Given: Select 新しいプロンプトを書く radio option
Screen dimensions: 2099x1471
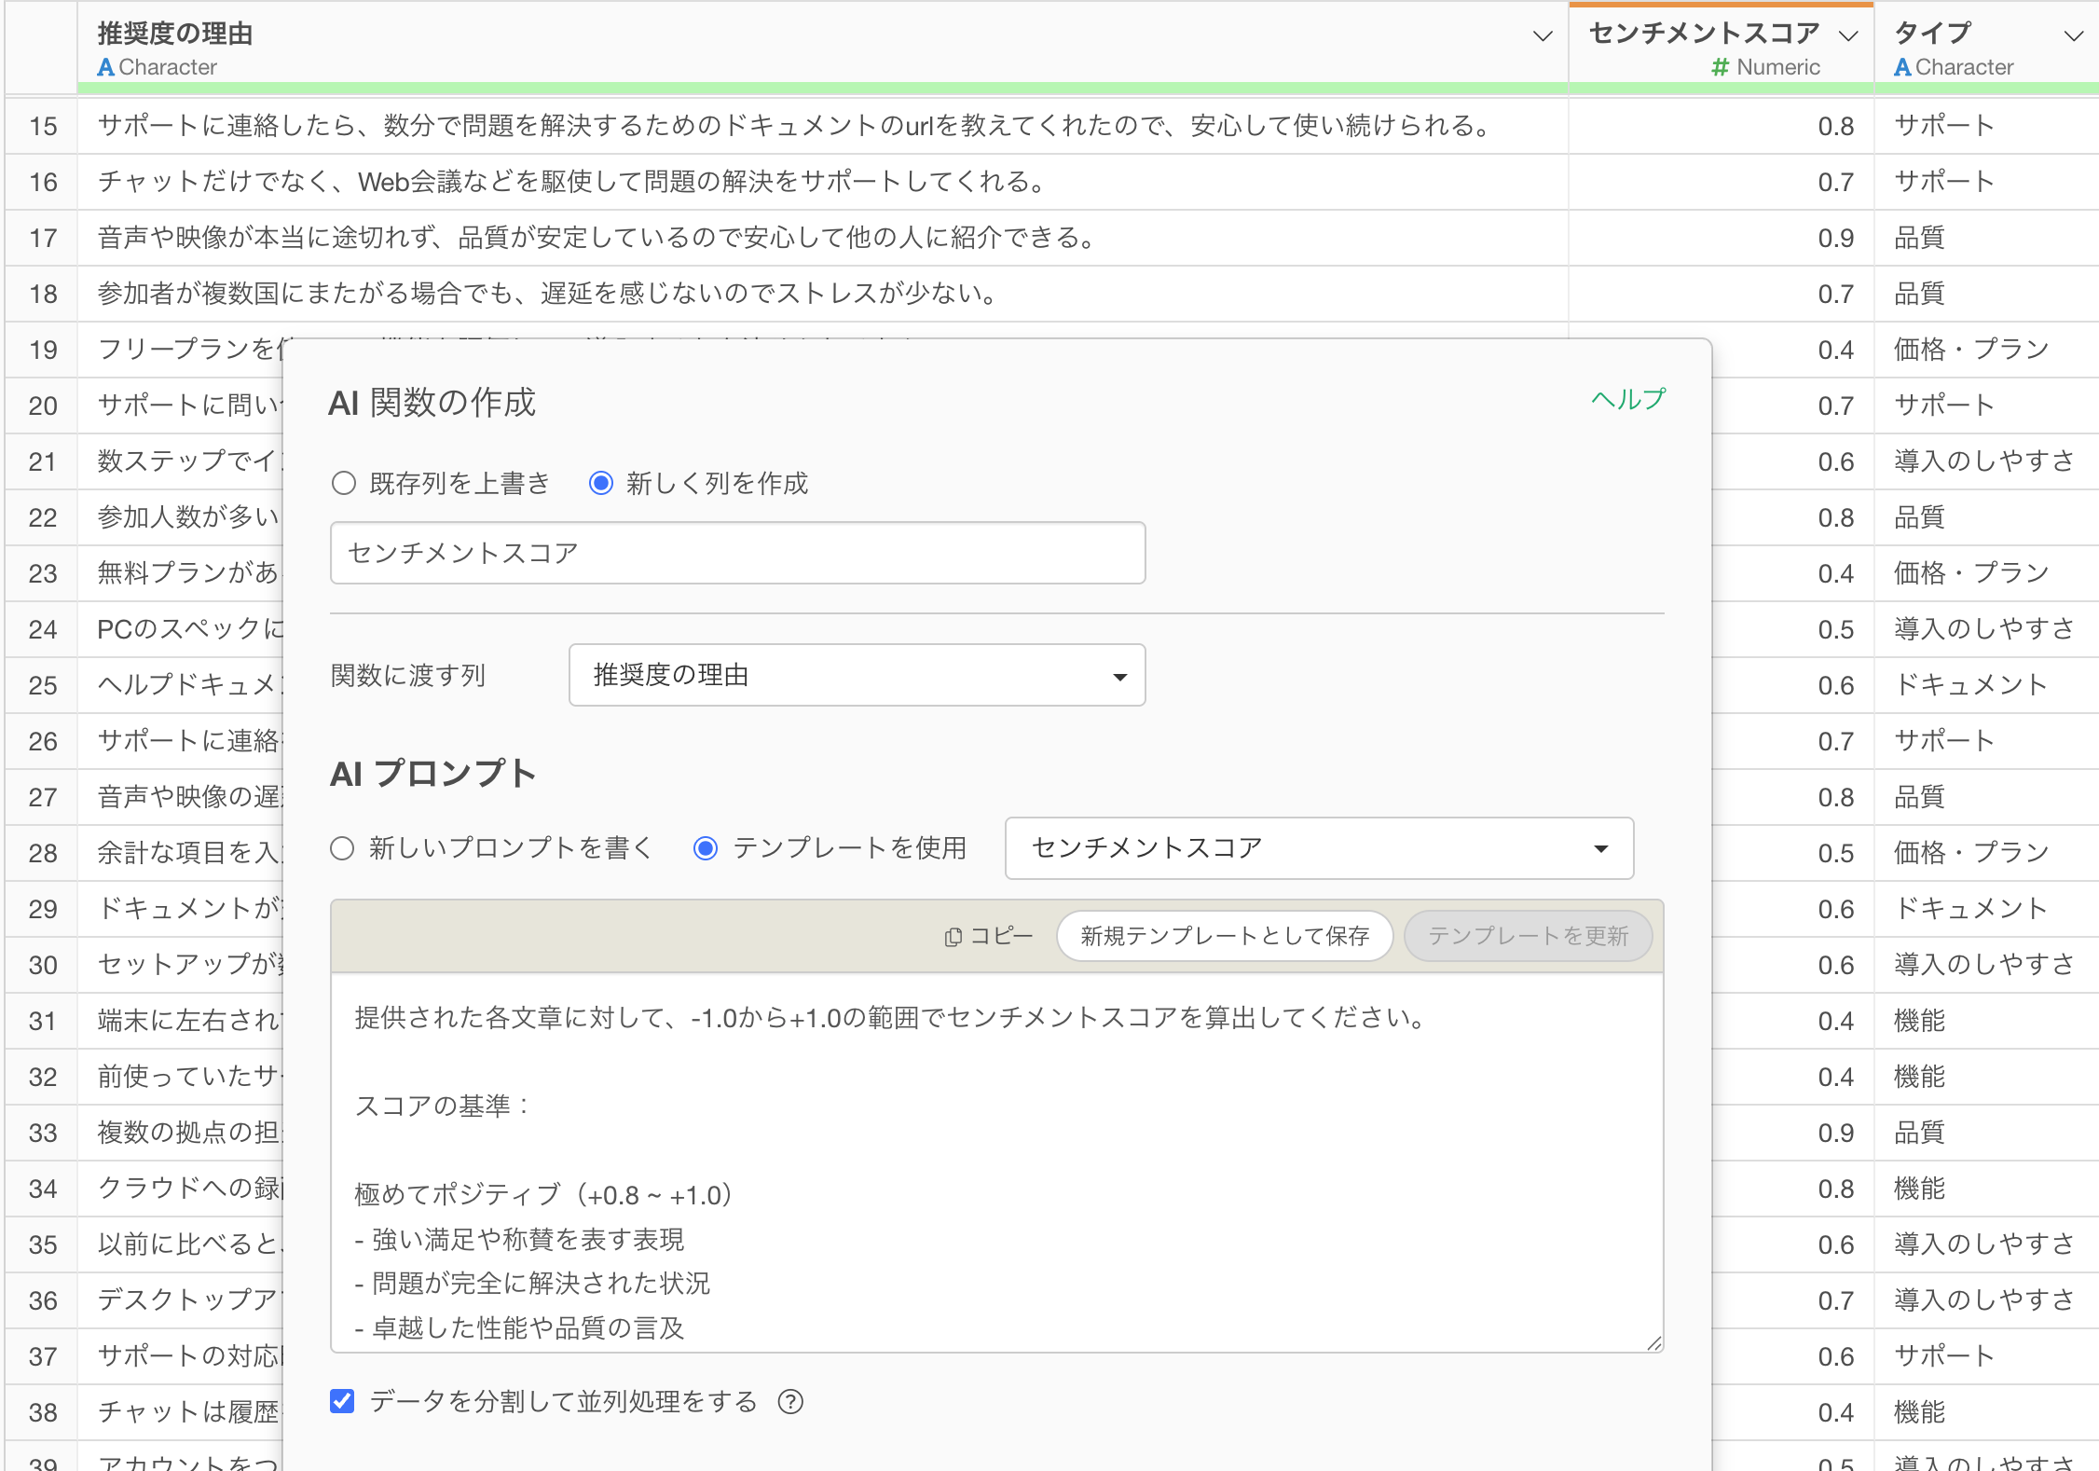Looking at the screenshot, I should [x=342, y=848].
